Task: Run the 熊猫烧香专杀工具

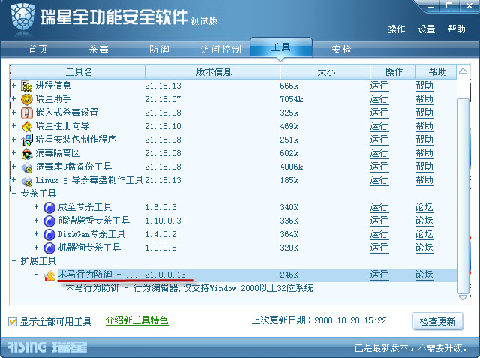Action: 379,221
